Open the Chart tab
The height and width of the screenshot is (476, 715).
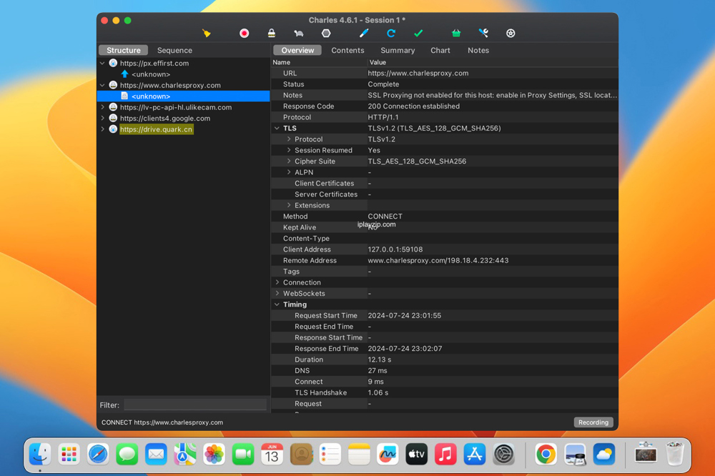pyautogui.click(x=440, y=50)
